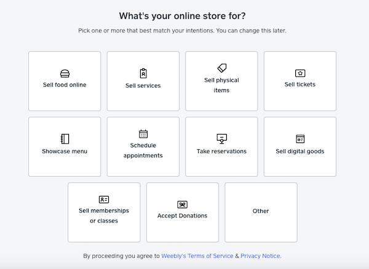Screen dimensions: 369x269
Task: Choose the Other tile
Action: [x=261, y=211]
